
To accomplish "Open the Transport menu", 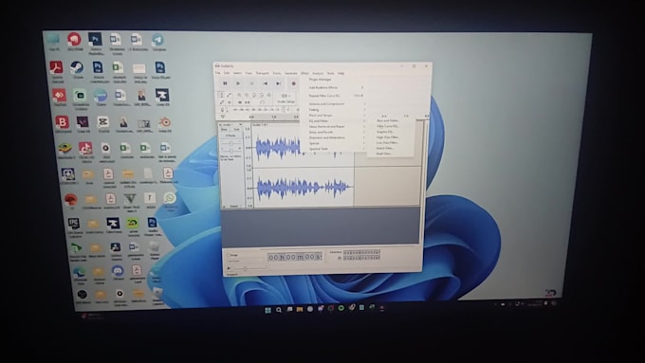I will coord(262,73).
